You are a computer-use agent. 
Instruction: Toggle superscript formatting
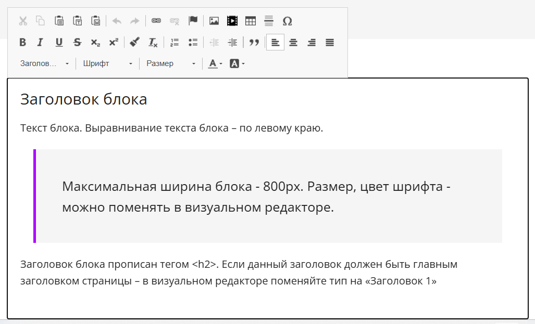[114, 42]
